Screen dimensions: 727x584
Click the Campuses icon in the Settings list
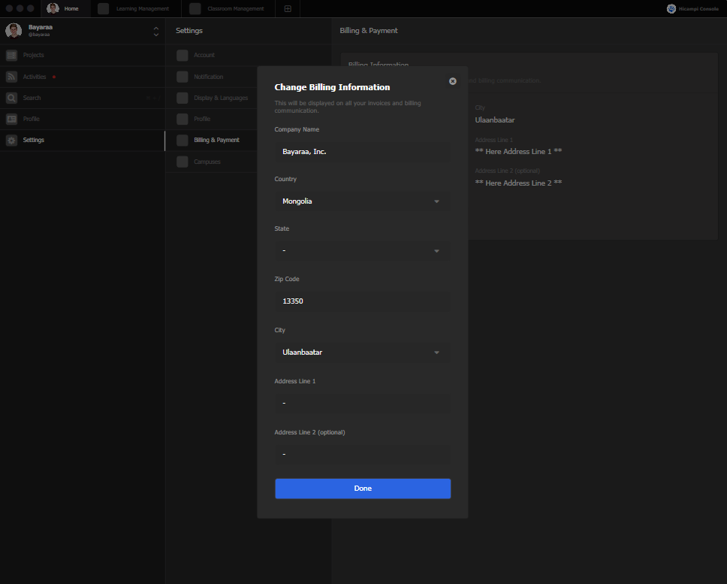click(182, 161)
